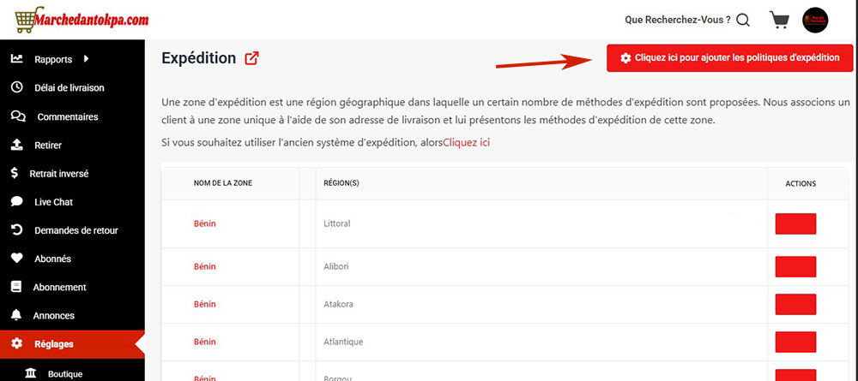Screen dimensions: 858x381
Task: Select Abonnement in the sidebar
Action: point(59,287)
